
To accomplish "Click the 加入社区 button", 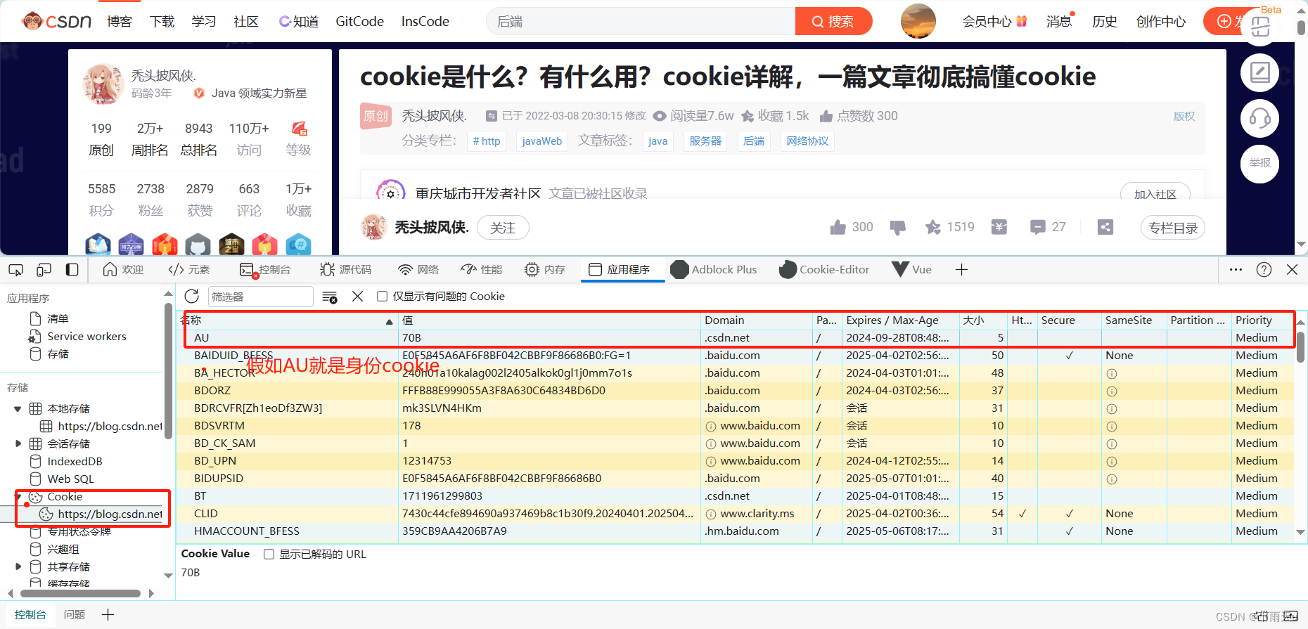I will 1155,193.
